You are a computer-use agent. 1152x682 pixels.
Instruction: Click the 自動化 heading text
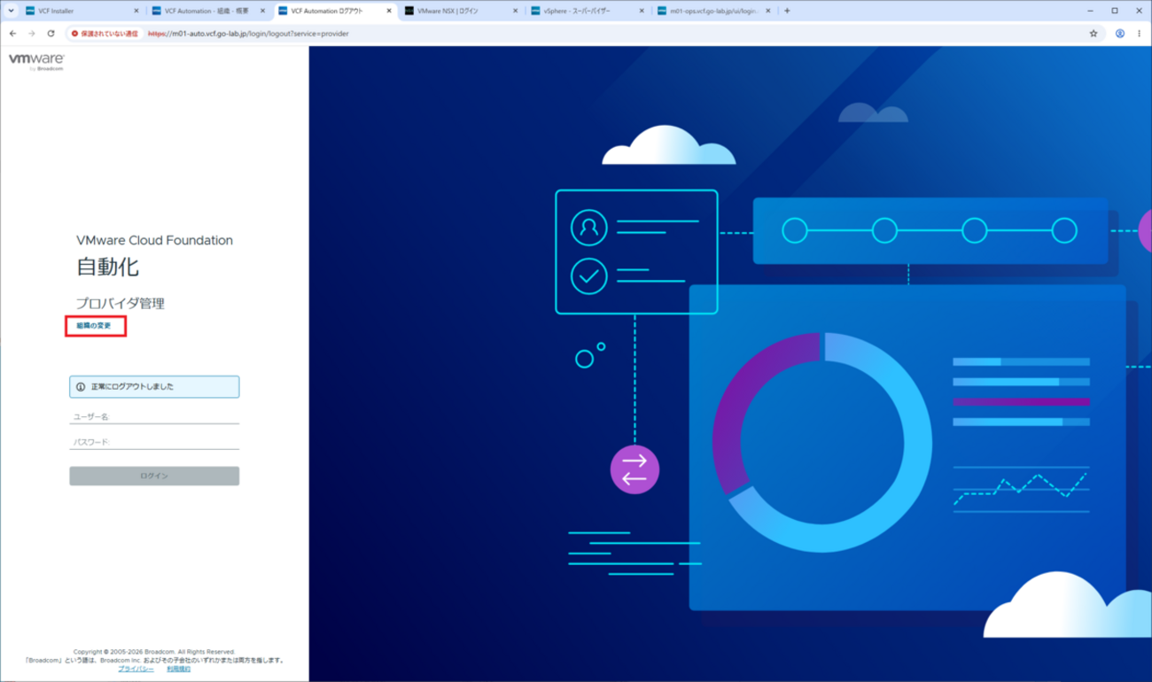coord(107,267)
